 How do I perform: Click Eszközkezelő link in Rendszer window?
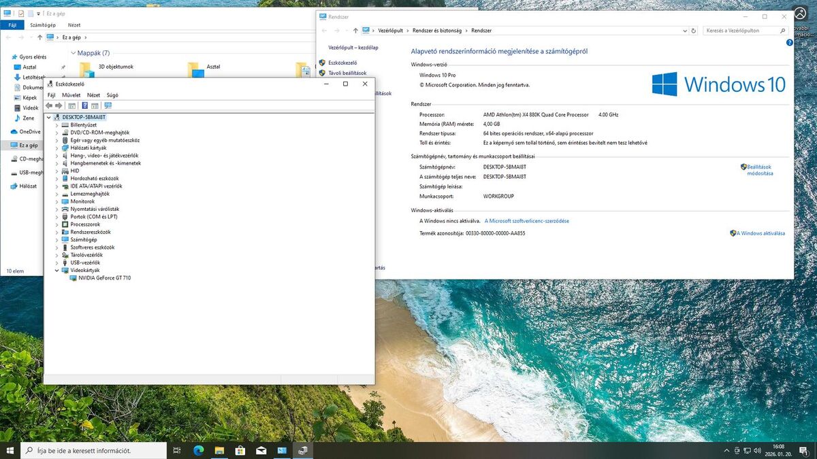click(342, 63)
